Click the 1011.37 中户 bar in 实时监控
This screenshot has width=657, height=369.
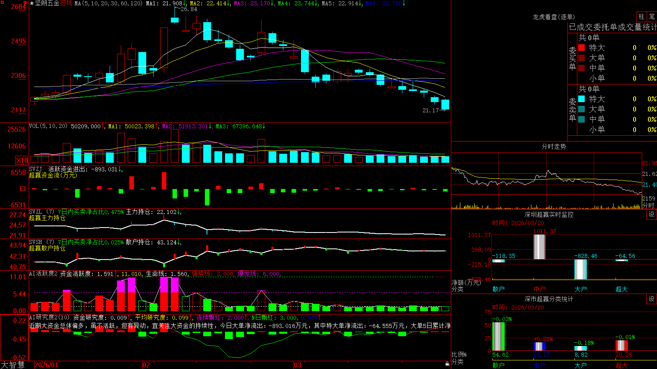(x=539, y=247)
